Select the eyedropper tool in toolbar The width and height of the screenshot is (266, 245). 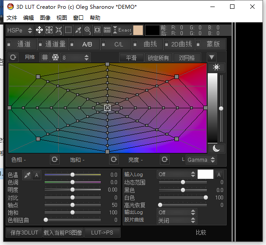pyautogui.click(x=78, y=30)
